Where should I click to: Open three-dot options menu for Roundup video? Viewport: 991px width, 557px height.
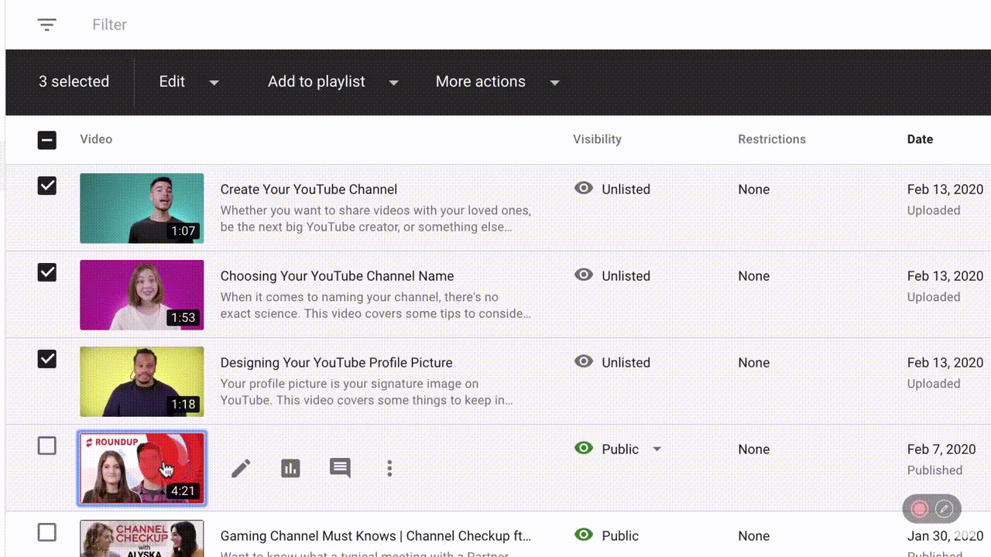click(389, 468)
